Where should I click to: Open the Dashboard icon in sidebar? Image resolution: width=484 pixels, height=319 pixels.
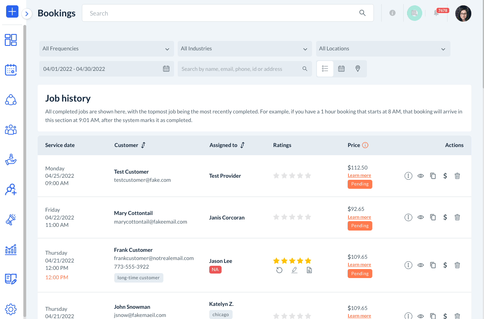[11, 40]
